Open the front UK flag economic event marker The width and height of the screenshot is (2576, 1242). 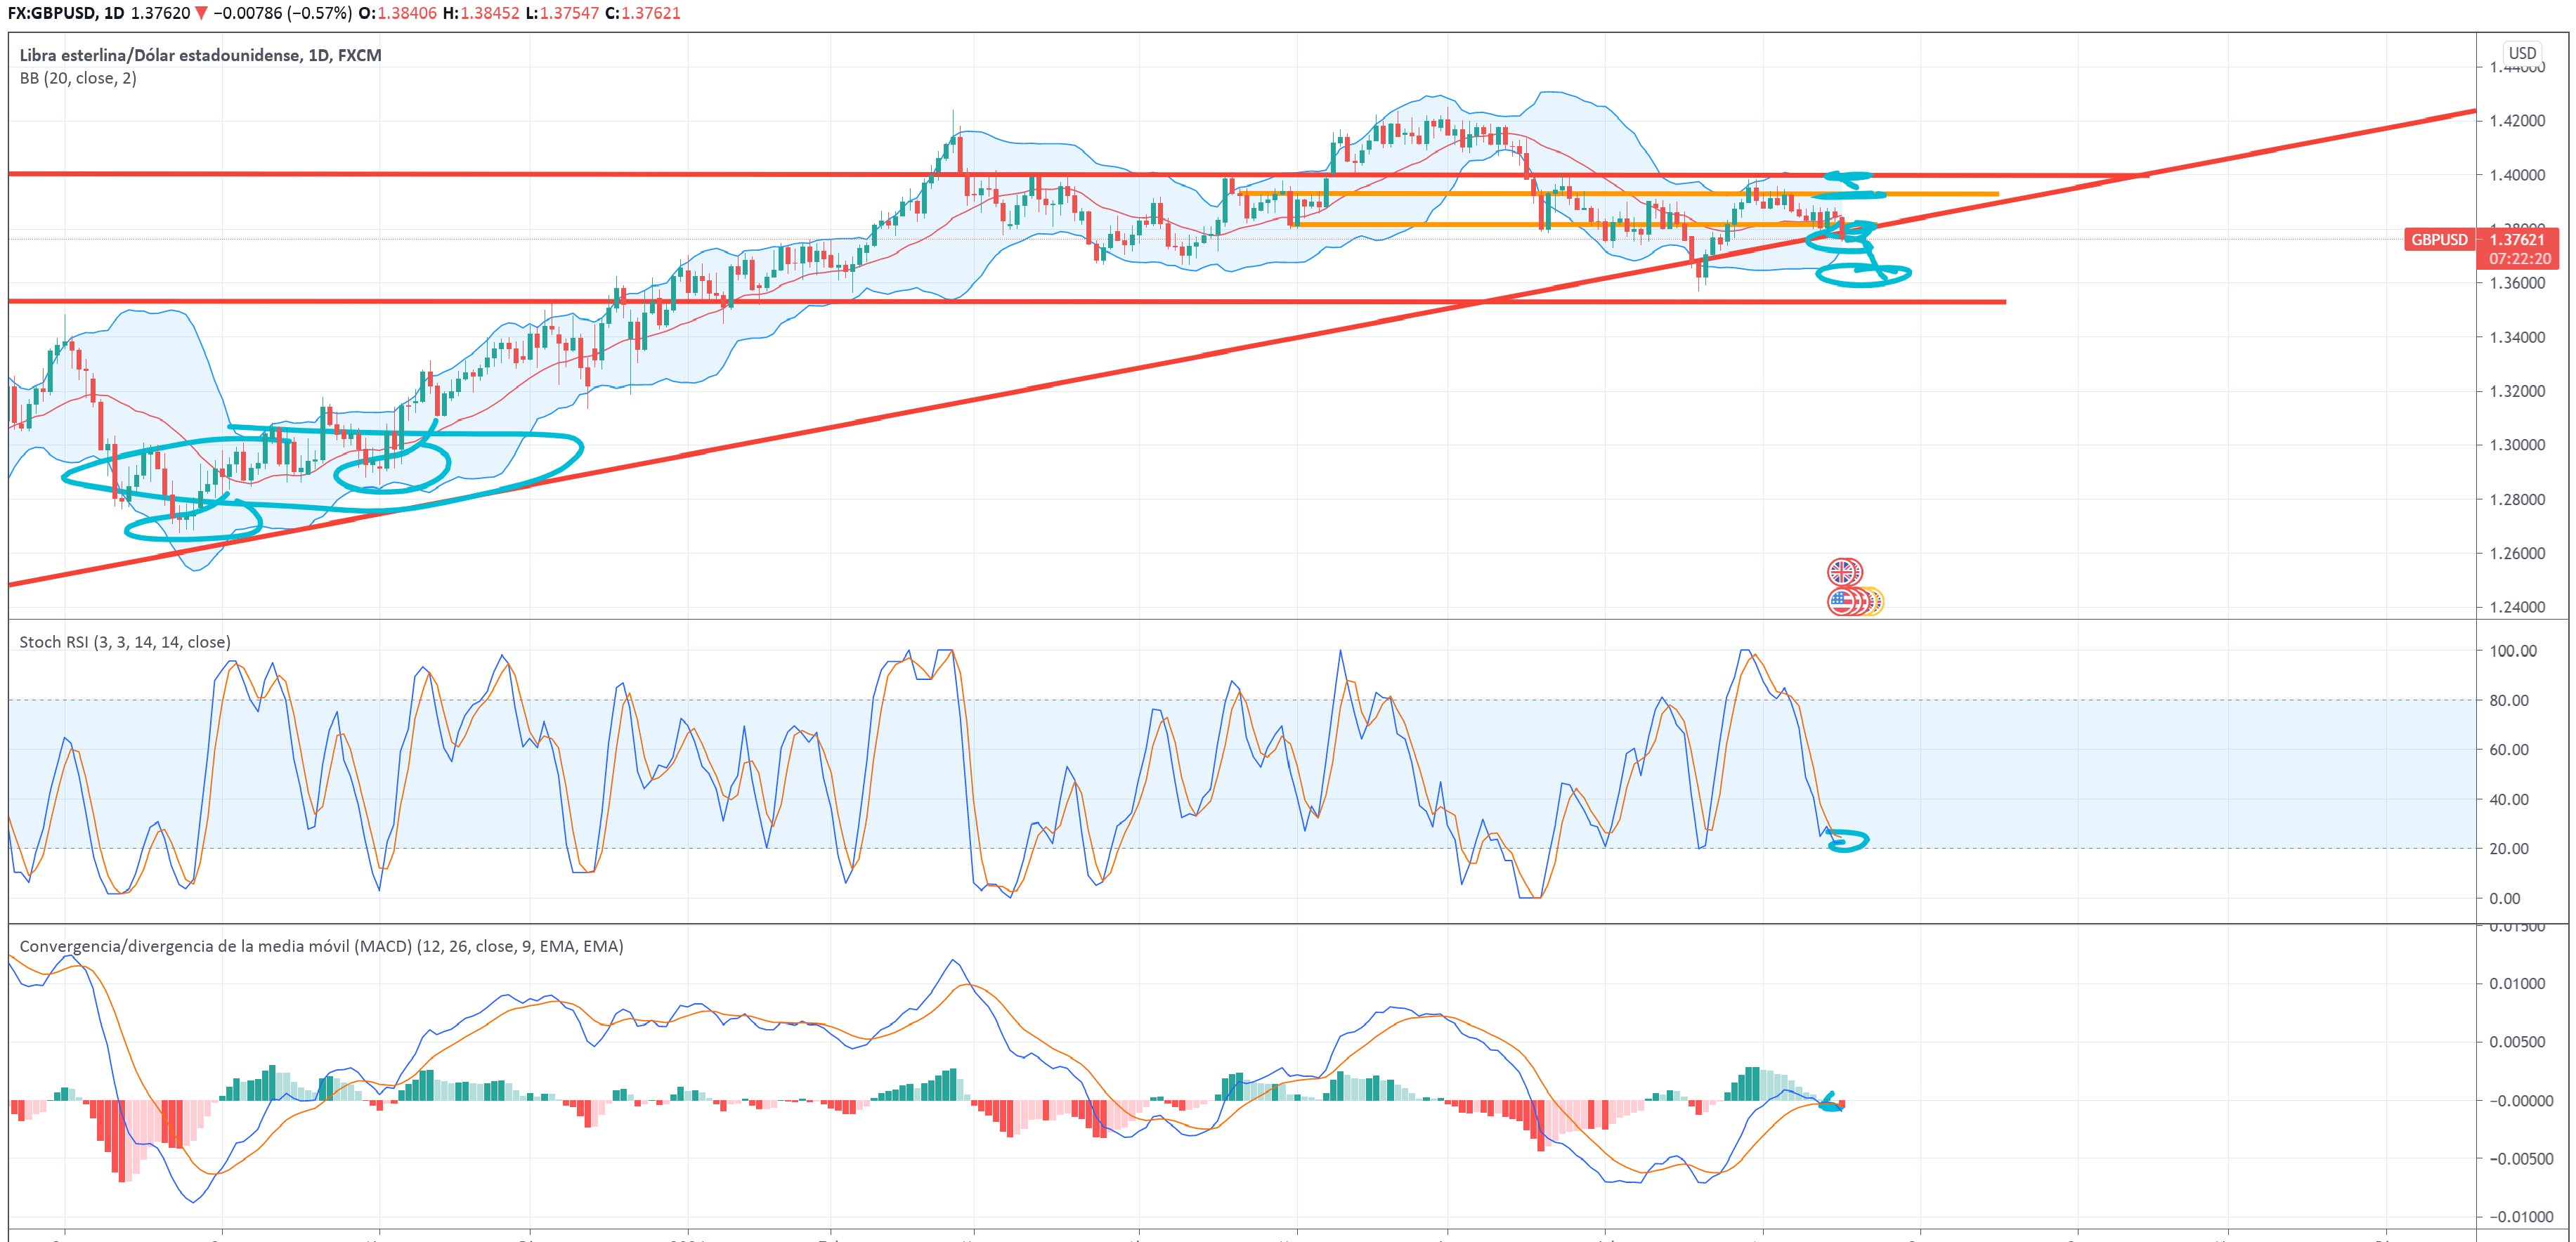(1841, 572)
